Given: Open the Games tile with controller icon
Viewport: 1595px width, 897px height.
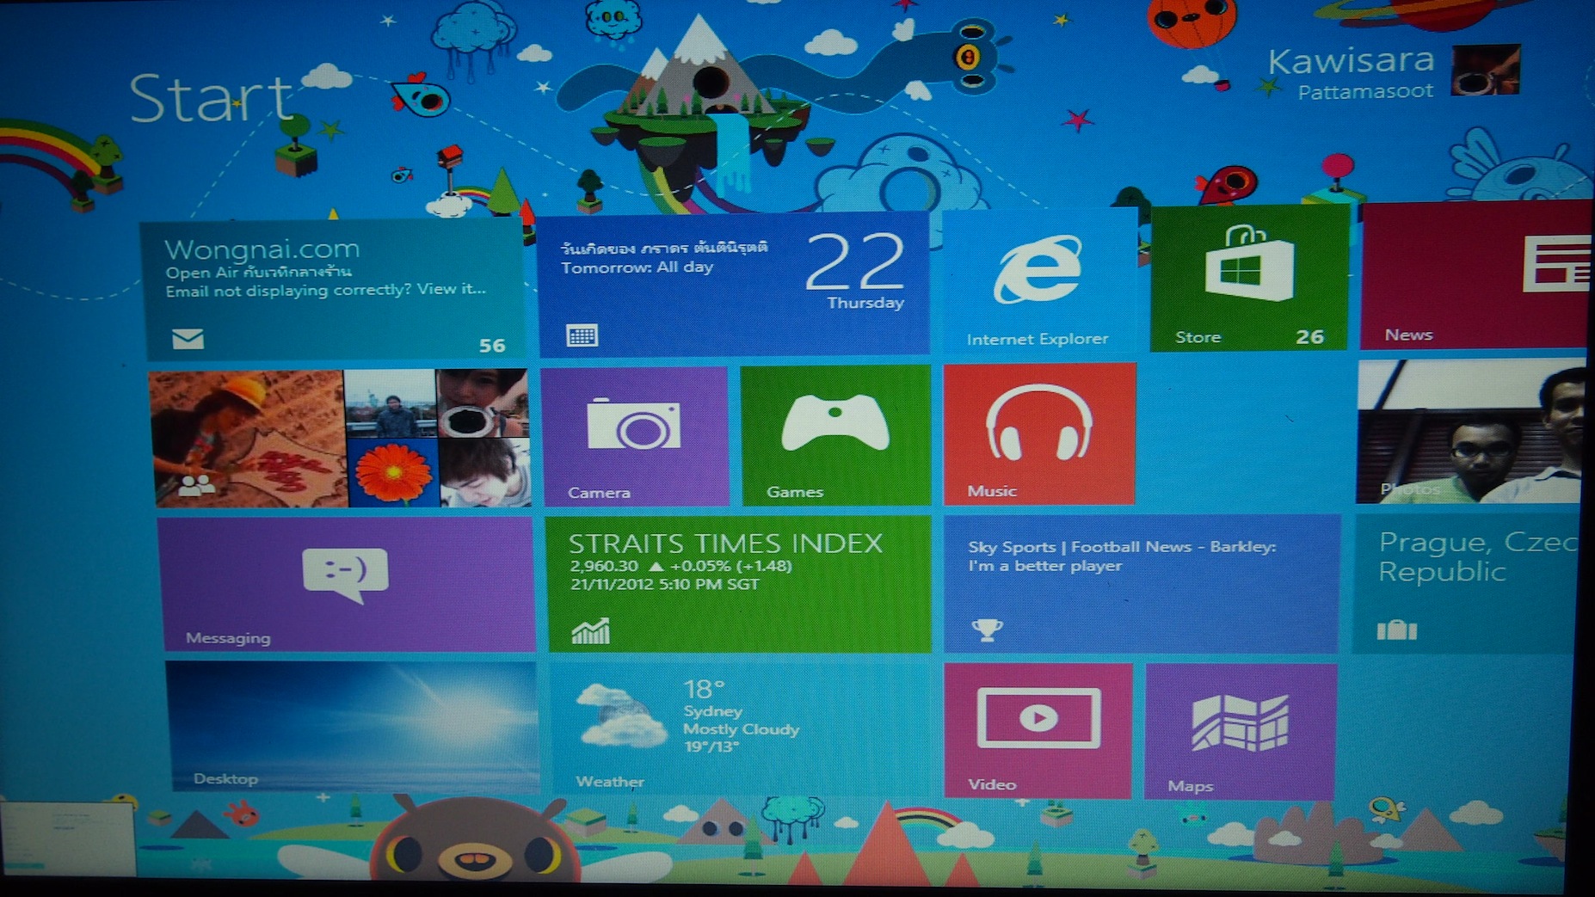Looking at the screenshot, I should pos(835,434).
